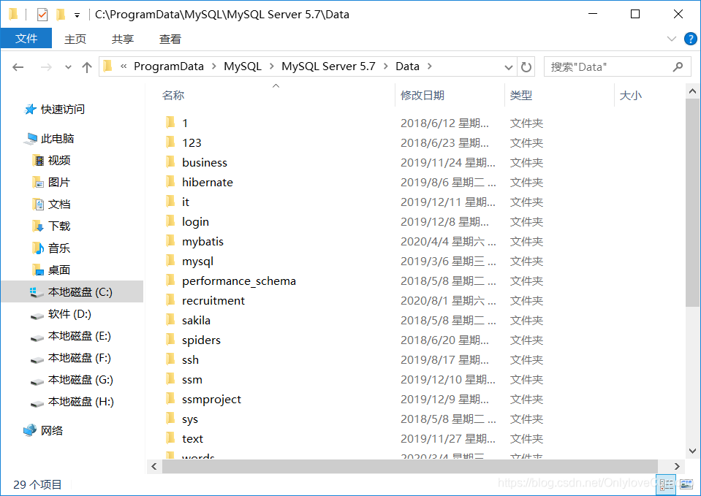Select the folder named login

tap(195, 221)
